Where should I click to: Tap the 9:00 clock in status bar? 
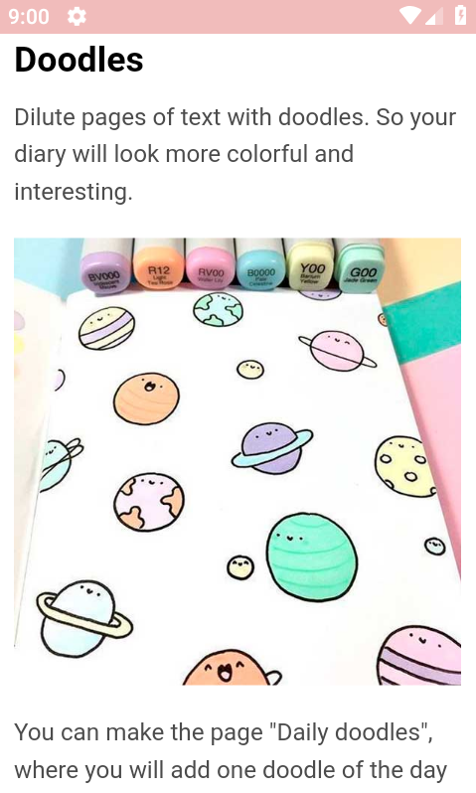[x=29, y=17]
